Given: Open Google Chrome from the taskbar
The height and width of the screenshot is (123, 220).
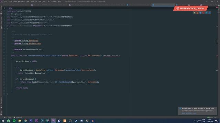Looking at the screenshot, I should [x=25, y=121].
